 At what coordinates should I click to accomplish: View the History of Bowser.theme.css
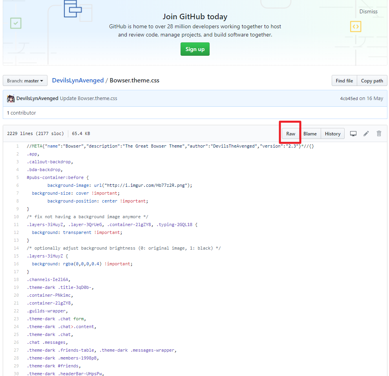pyautogui.click(x=332, y=133)
